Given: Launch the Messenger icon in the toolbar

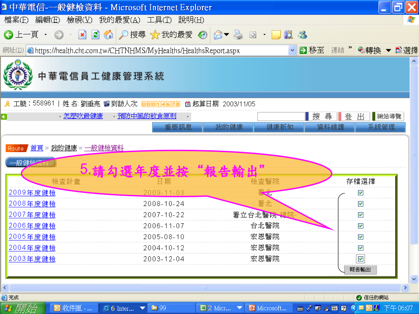Looking at the screenshot, I should click(x=303, y=35).
